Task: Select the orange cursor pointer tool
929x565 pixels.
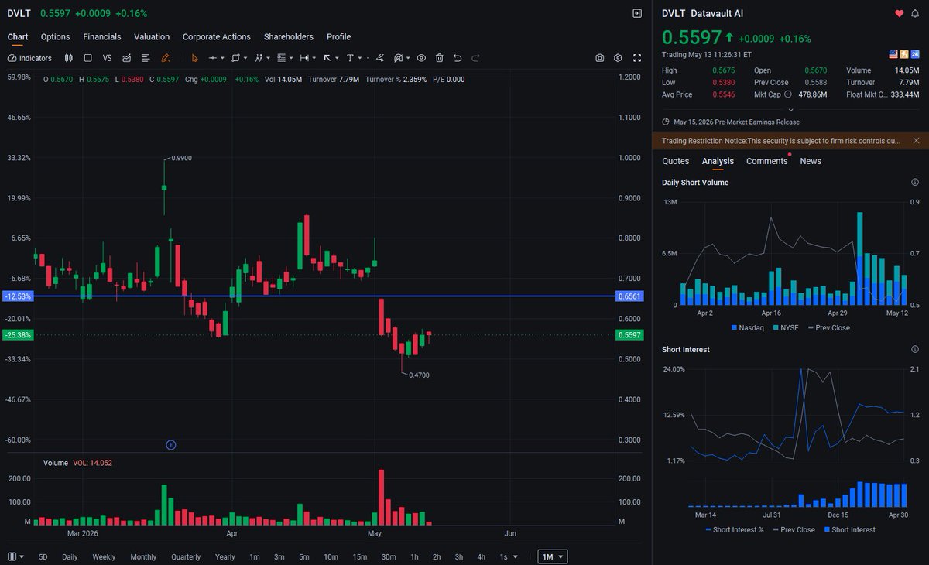Action: click(x=194, y=58)
